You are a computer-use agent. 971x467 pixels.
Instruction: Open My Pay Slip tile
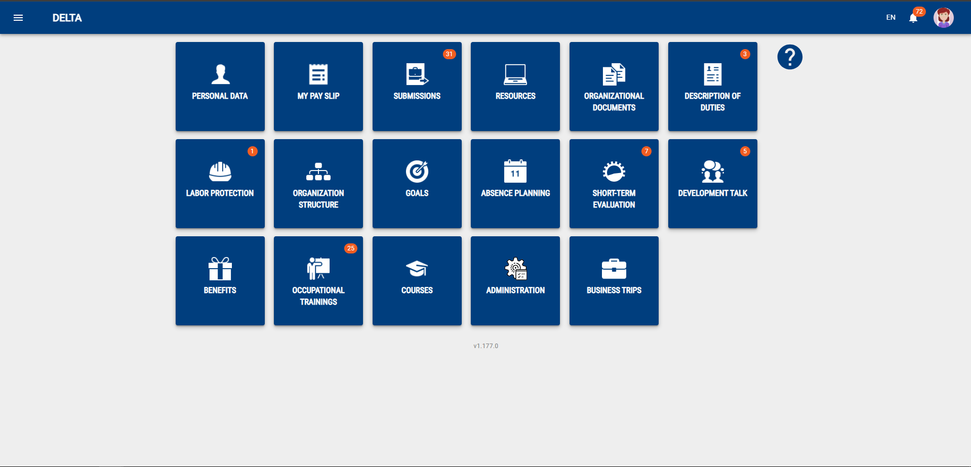(x=318, y=87)
